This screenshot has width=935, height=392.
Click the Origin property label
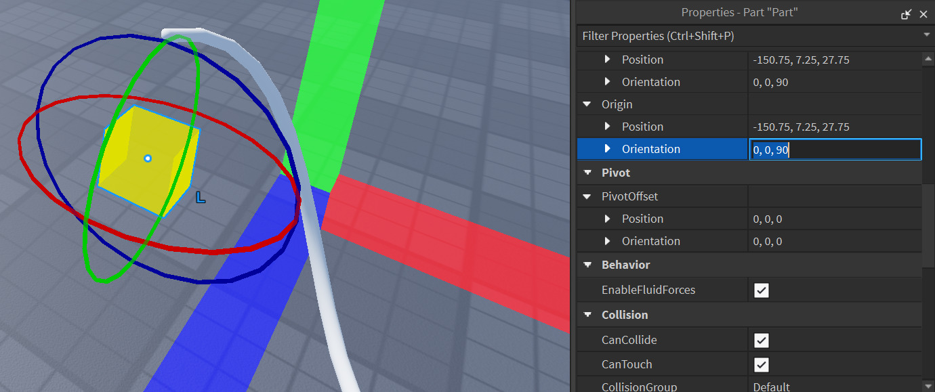617,104
